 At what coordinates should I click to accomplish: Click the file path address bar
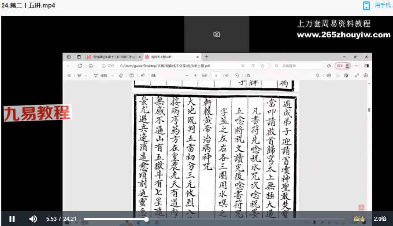pos(176,66)
